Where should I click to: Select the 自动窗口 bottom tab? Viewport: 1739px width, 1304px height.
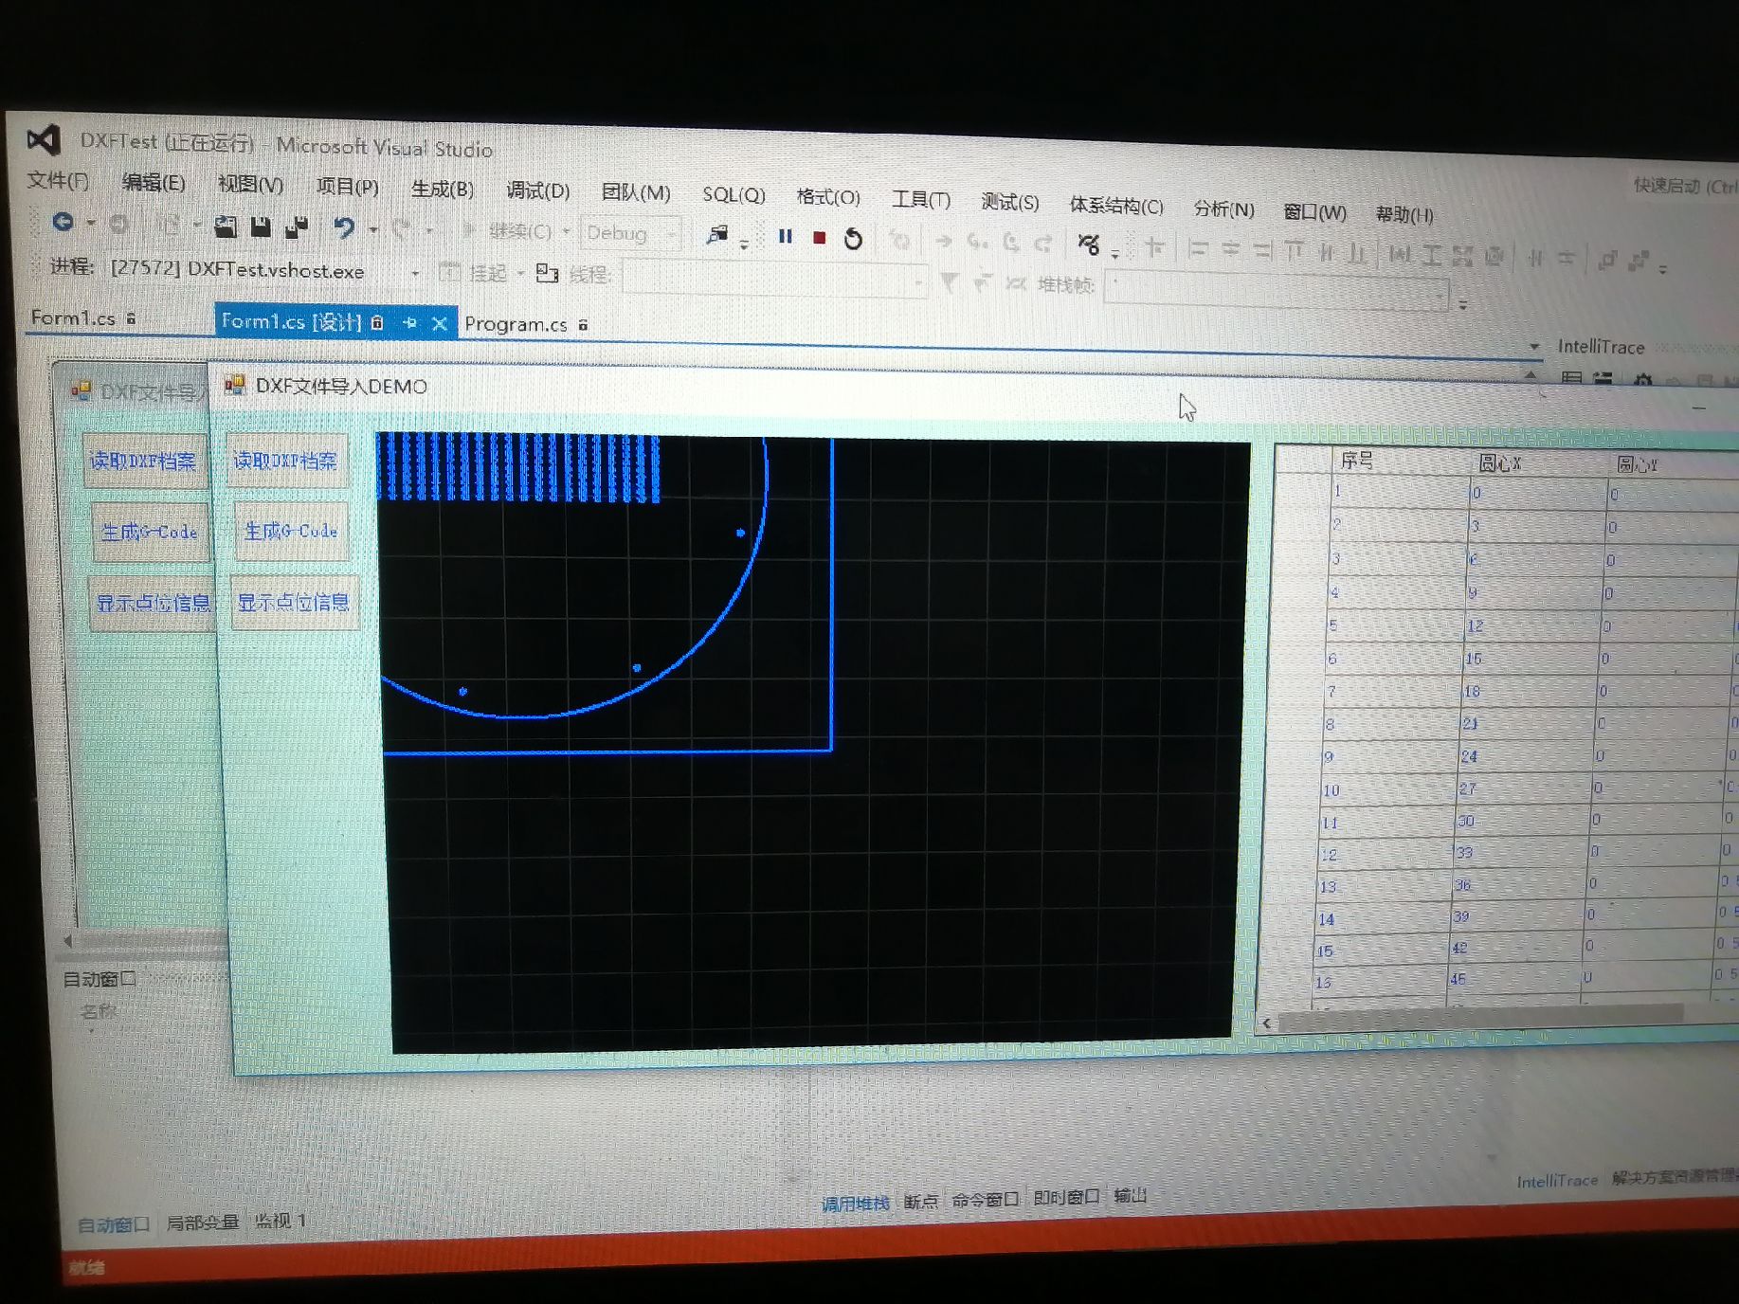click(x=113, y=1224)
